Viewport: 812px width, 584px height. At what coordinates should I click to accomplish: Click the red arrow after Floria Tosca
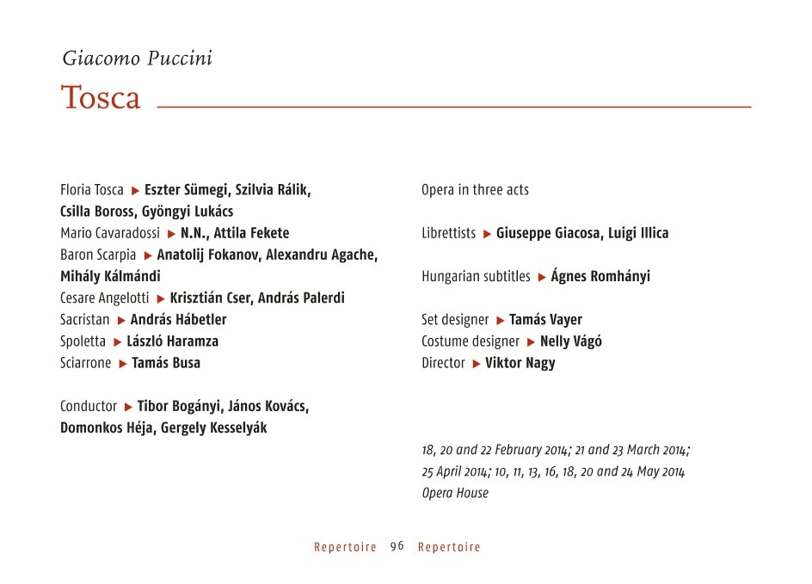135,191
